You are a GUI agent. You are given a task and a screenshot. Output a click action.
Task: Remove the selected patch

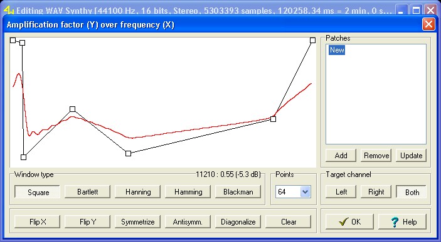376,156
